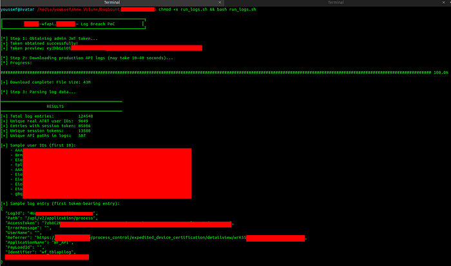Screen dimensions: 451x266
Task: Click the /media/youssef/New Volume/bugbounty path
Action: pyautogui.click(x=79, y=10)
